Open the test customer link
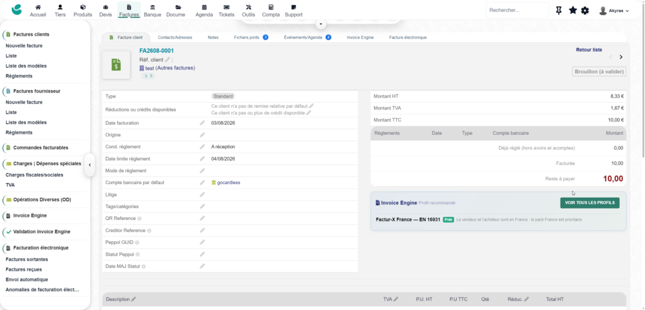This screenshot has height=310, width=645. point(149,68)
